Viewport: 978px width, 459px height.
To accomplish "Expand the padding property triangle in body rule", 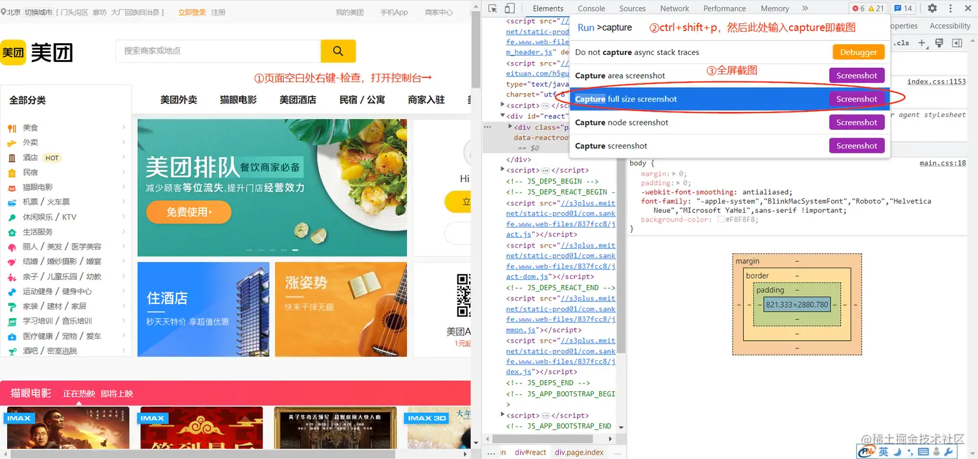I will tap(679, 183).
